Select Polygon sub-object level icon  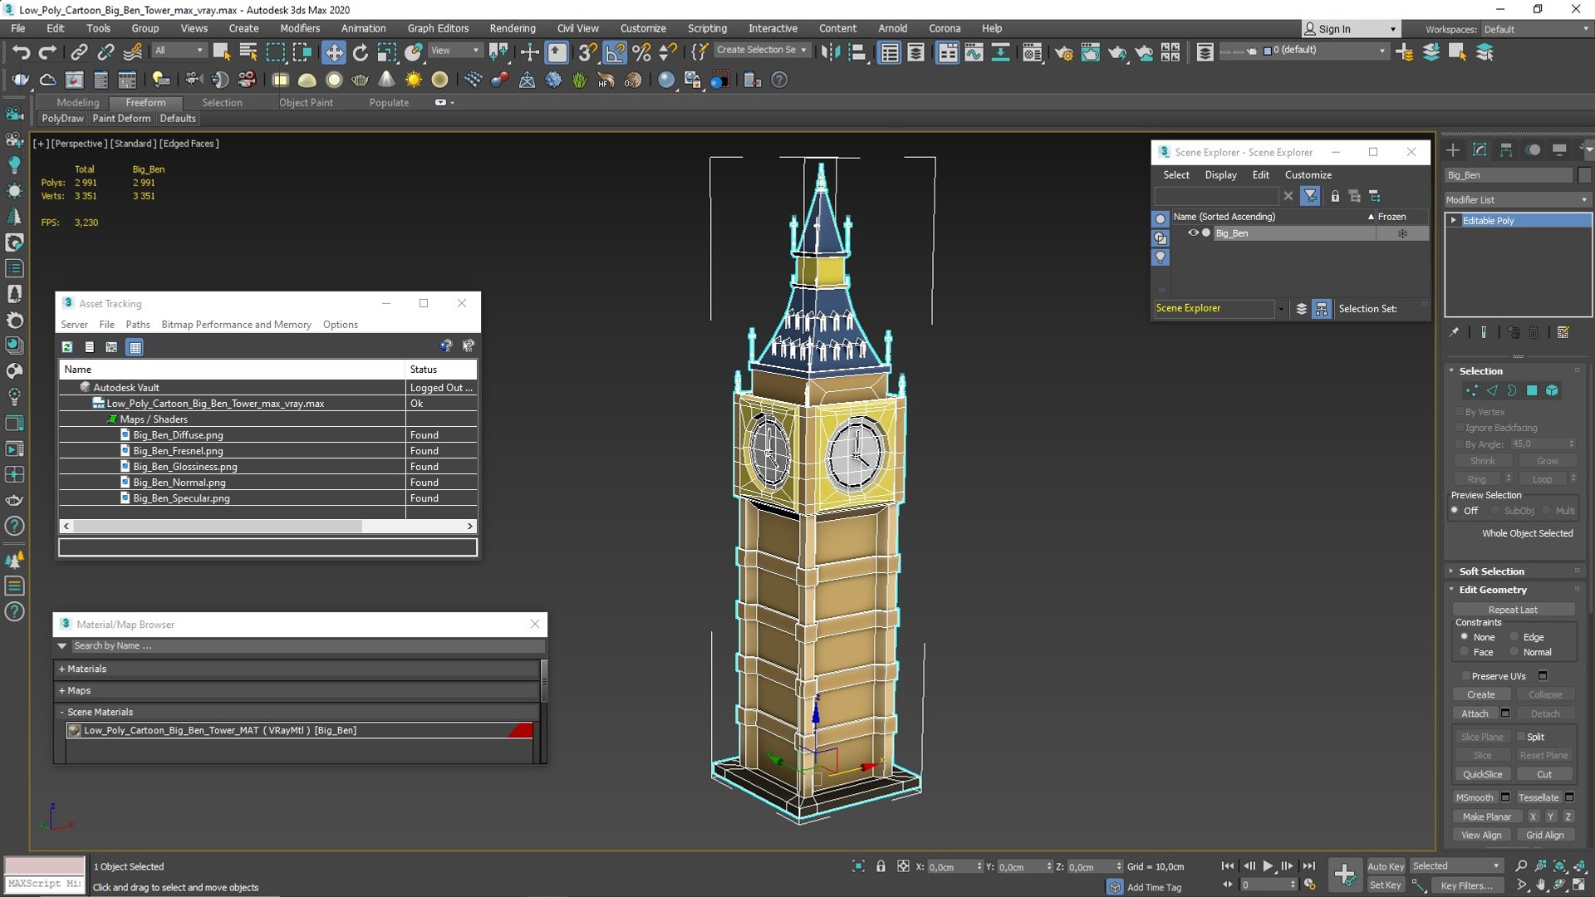tap(1532, 390)
